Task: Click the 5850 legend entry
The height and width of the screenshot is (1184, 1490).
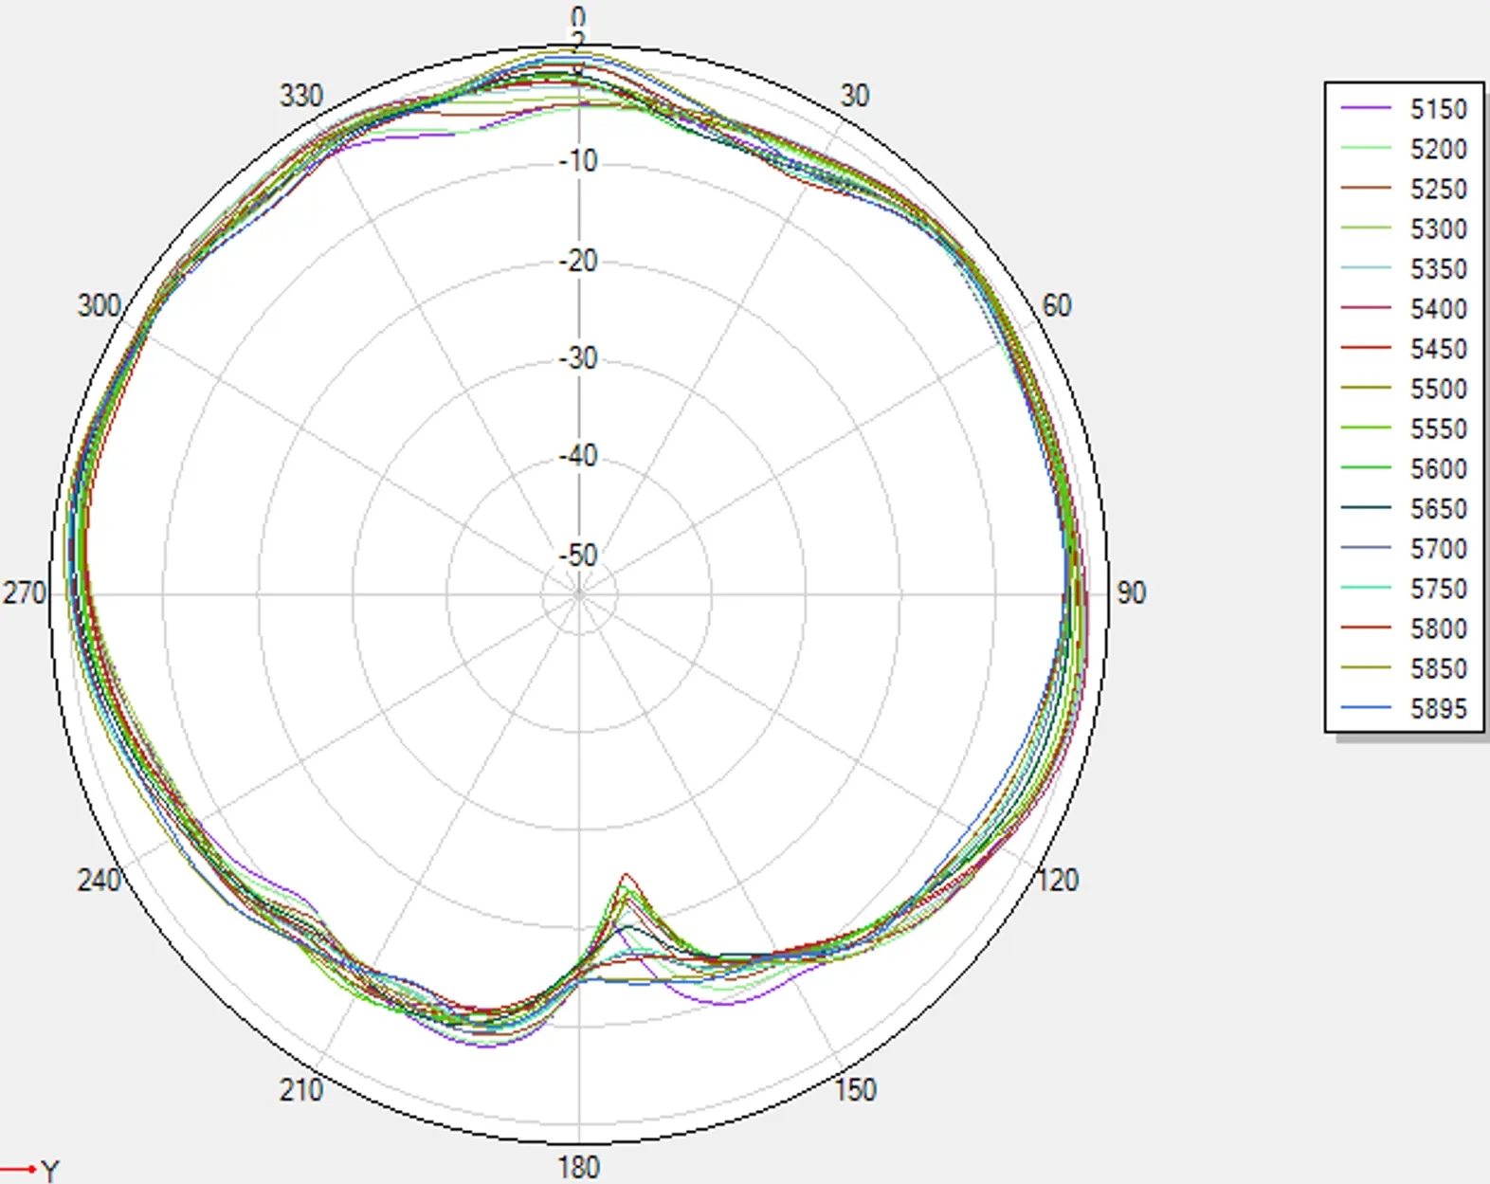Action: [1404, 668]
